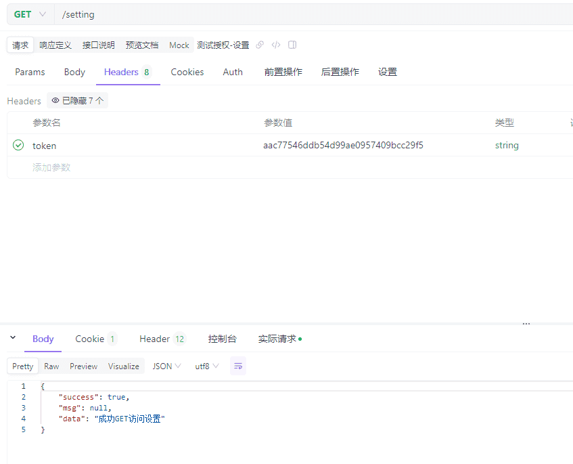Open the 设置 tab
The height and width of the screenshot is (464, 573).
[x=388, y=72]
